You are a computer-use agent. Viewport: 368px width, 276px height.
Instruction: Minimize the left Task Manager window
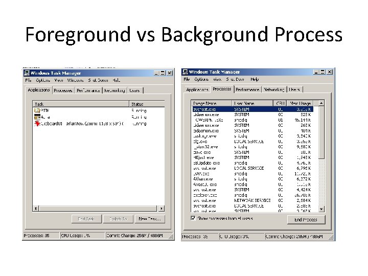pos(156,73)
